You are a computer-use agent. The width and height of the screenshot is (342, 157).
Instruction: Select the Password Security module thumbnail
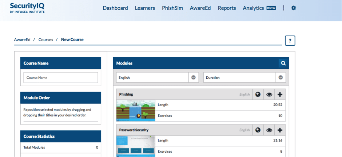(x=136, y=146)
